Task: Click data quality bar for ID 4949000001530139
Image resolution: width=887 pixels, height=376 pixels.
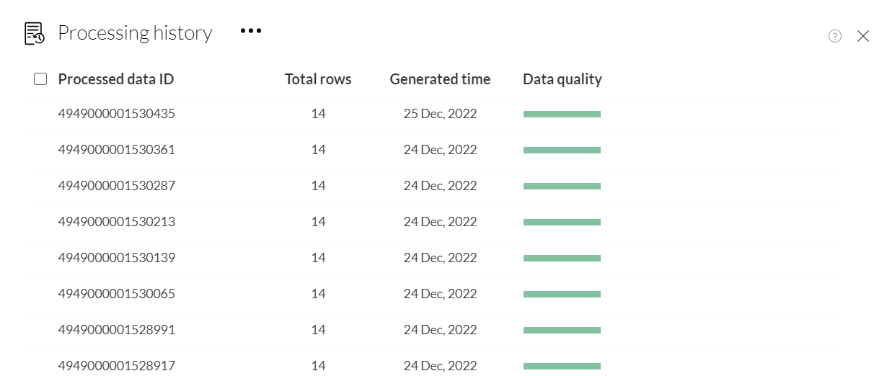Action: pyautogui.click(x=562, y=258)
